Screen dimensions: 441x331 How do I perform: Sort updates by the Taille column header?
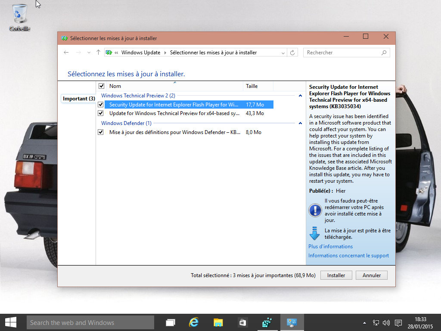[x=258, y=86]
